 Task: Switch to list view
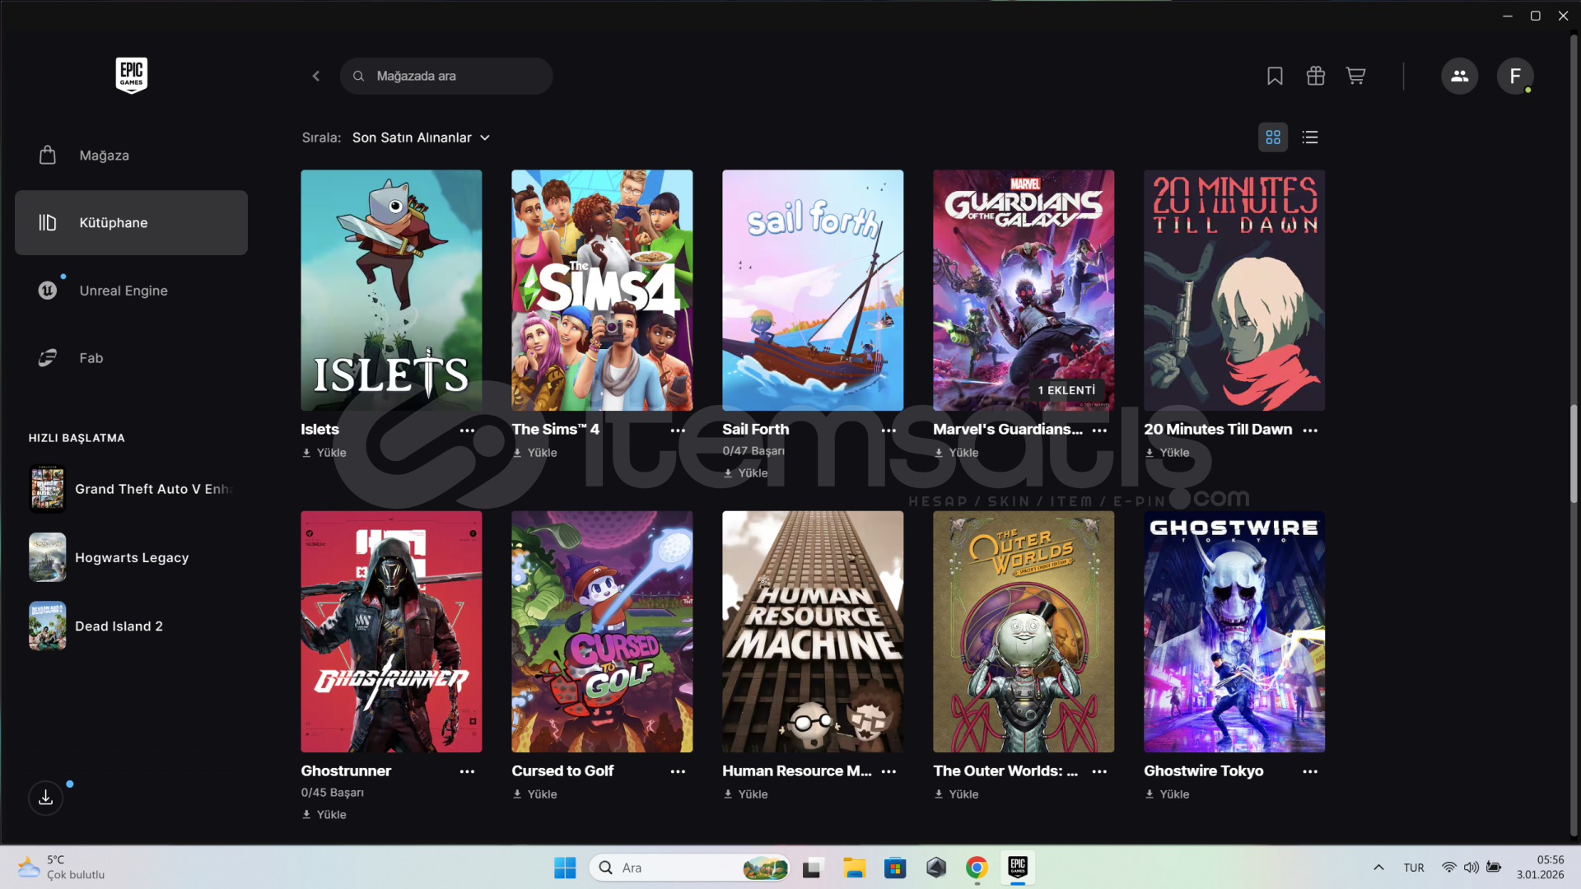(x=1310, y=137)
